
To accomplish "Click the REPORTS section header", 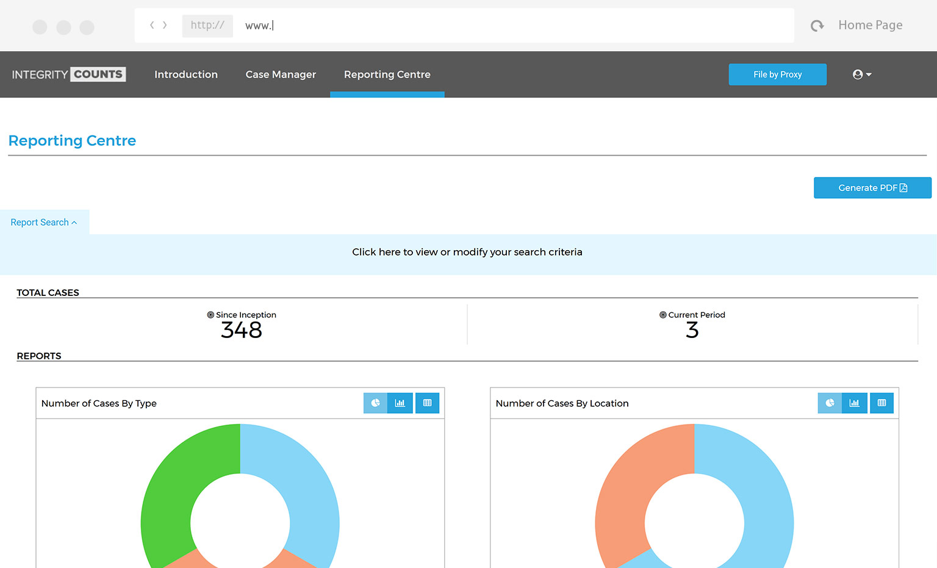I will click(x=39, y=356).
